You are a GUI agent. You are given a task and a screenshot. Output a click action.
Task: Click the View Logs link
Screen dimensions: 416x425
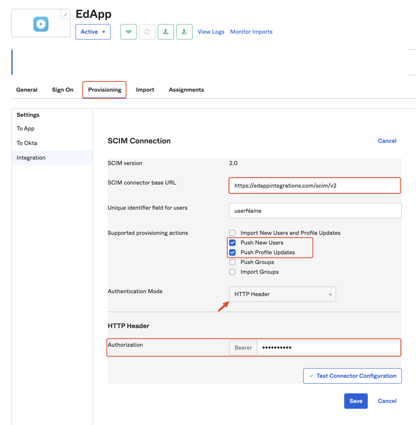[x=211, y=32]
